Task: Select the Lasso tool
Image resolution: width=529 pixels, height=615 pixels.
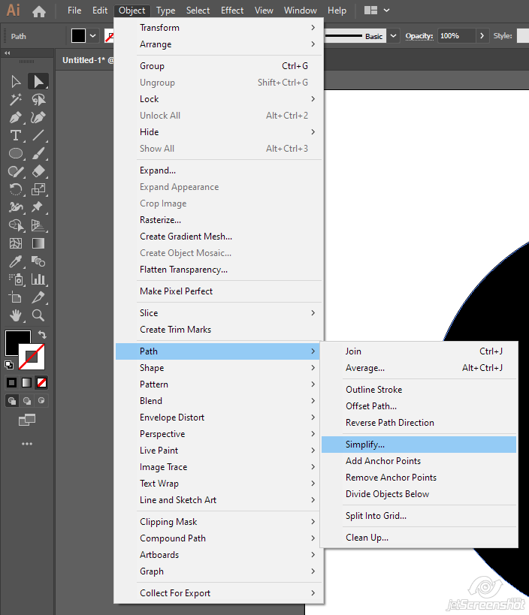Action: pos(38,100)
